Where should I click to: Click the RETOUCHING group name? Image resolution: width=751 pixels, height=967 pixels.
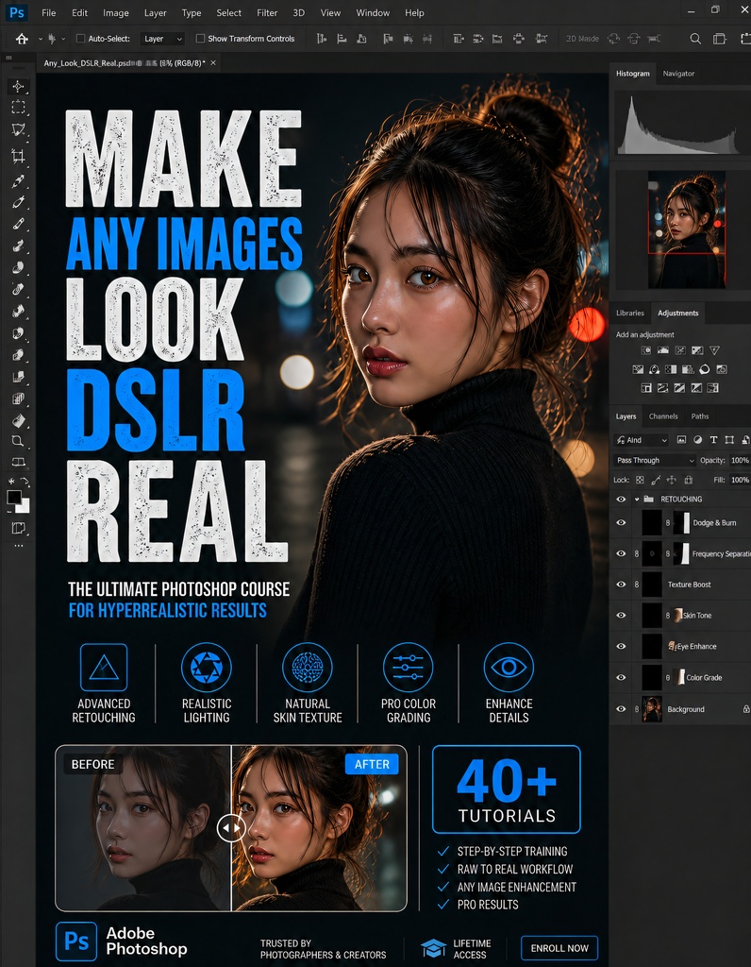pos(681,499)
